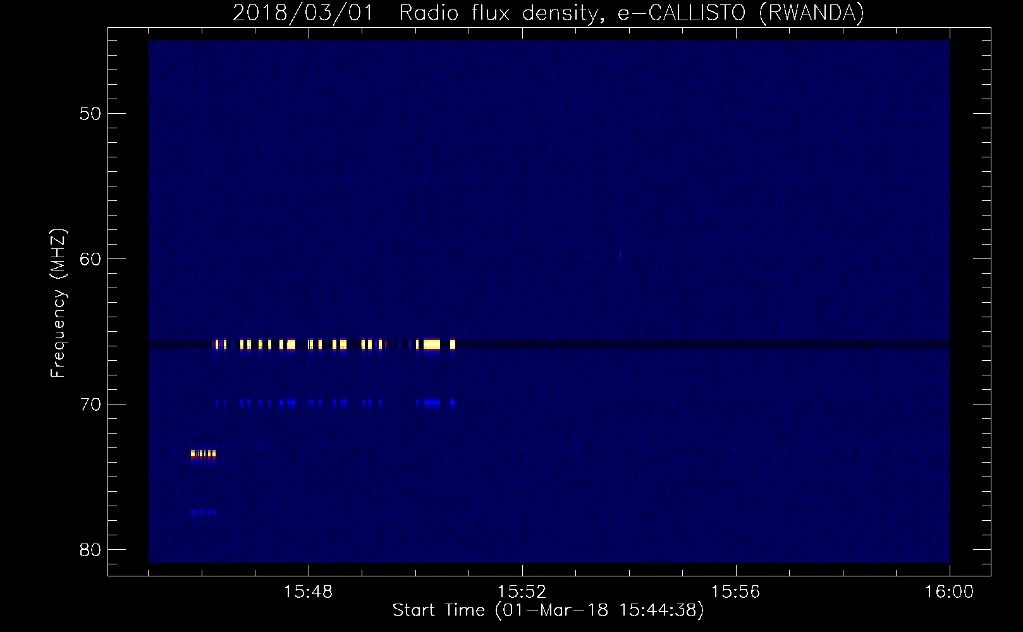Image resolution: width=1023 pixels, height=632 pixels.
Task: Click the "15:56" time tick label
Action: coord(735,592)
